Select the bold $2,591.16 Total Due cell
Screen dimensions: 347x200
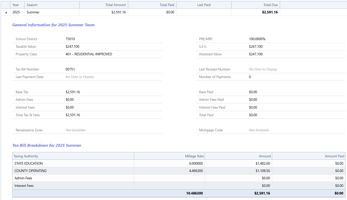tap(270, 12)
